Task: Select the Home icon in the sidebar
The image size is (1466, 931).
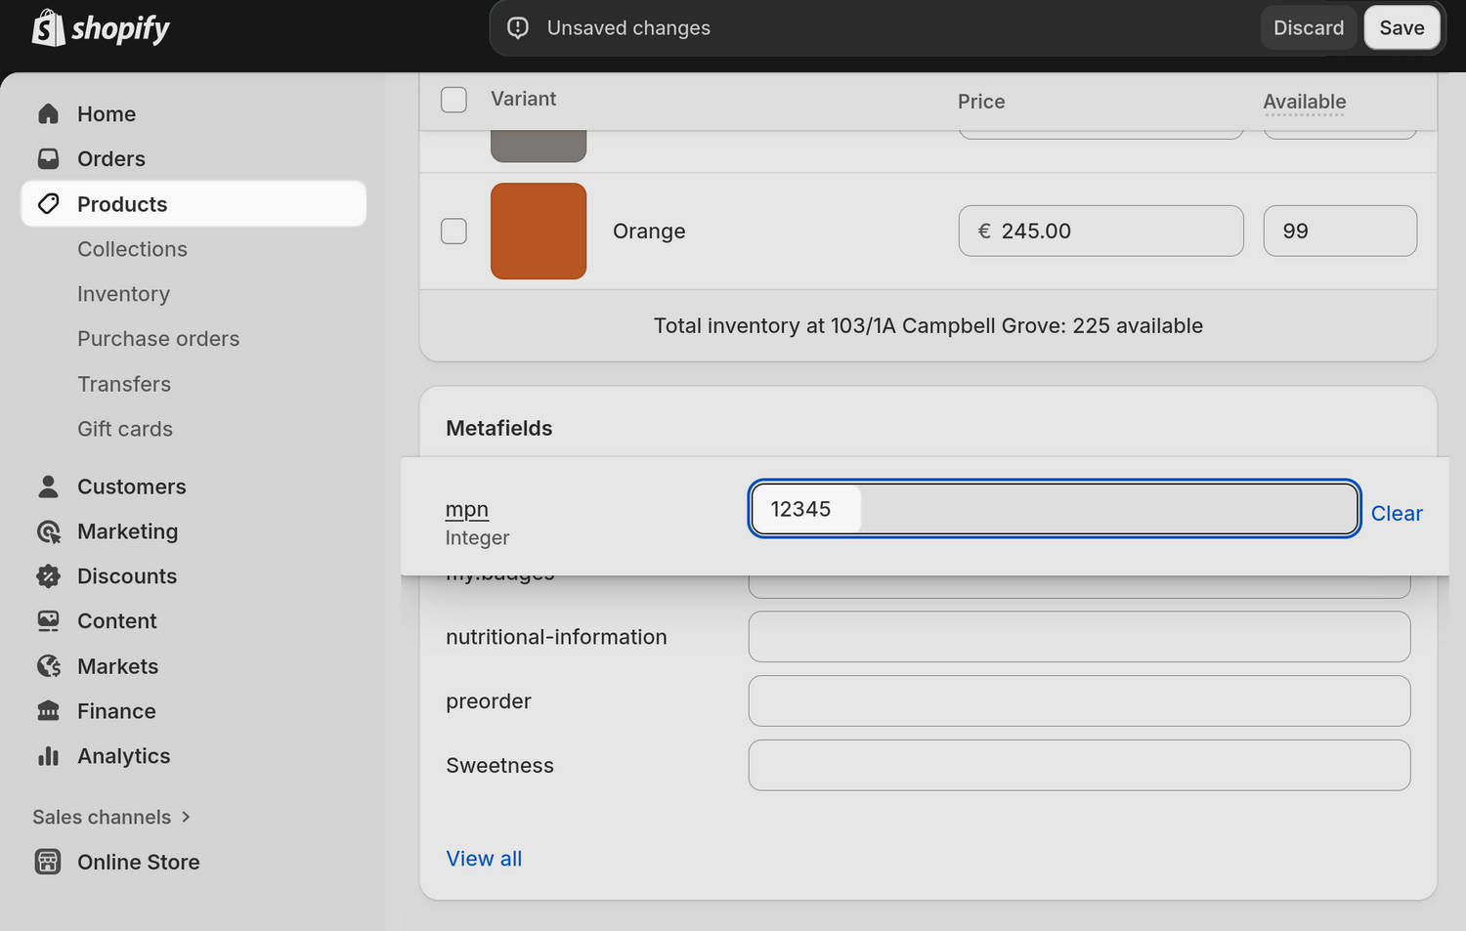Action: (x=48, y=113)
